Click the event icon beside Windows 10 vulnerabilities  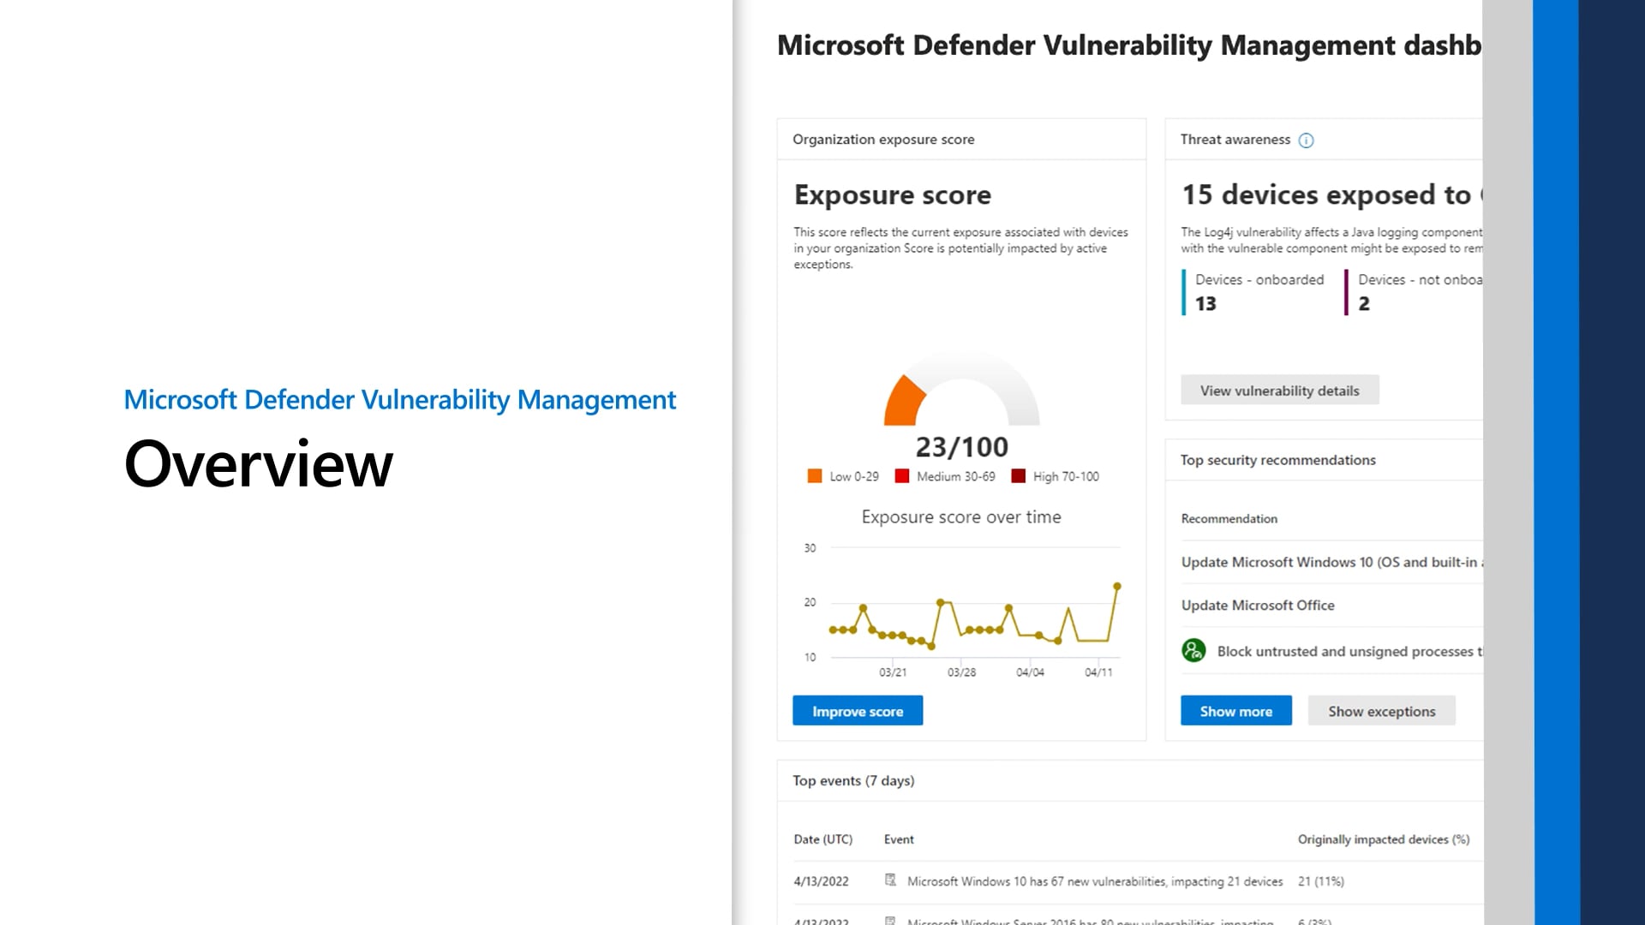tap(890, 880)
